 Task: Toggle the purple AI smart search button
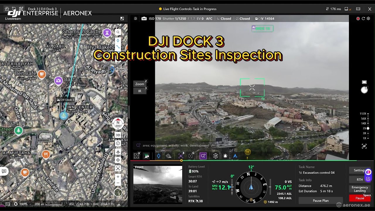(x=203, y=156)
